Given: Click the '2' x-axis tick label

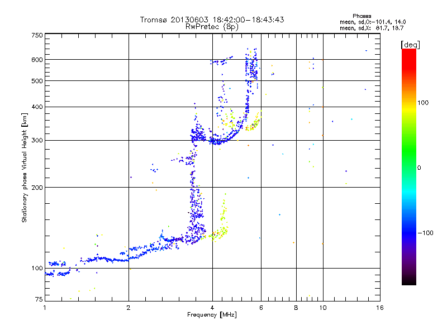Looking at the screenshot, I should click(129, 308).
